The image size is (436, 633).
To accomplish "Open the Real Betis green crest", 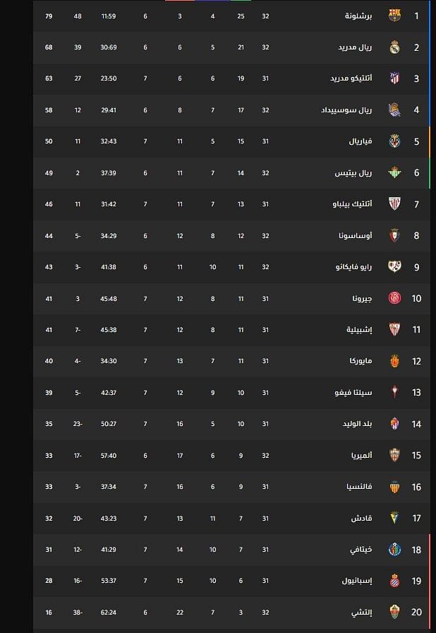I will (395, 173).
